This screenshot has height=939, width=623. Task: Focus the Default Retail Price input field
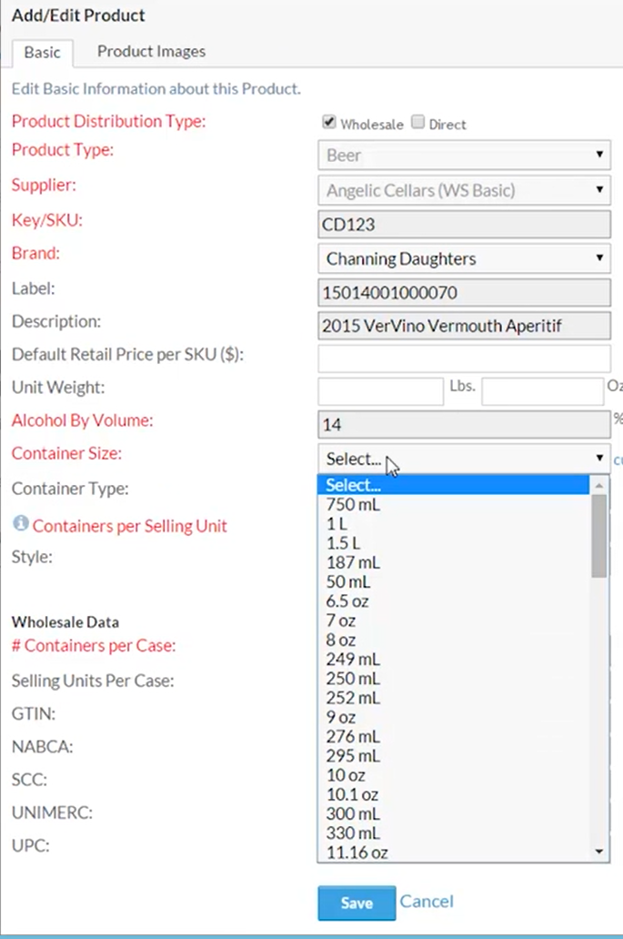pyautogui.click(x=464, y=358)
